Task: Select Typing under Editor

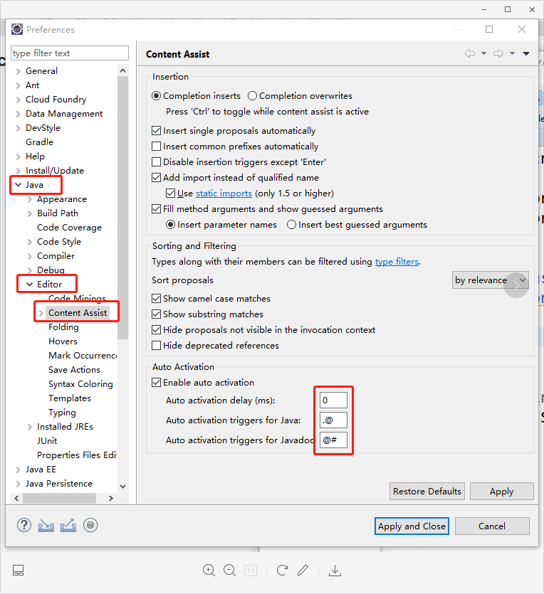Action: point(62,413)
